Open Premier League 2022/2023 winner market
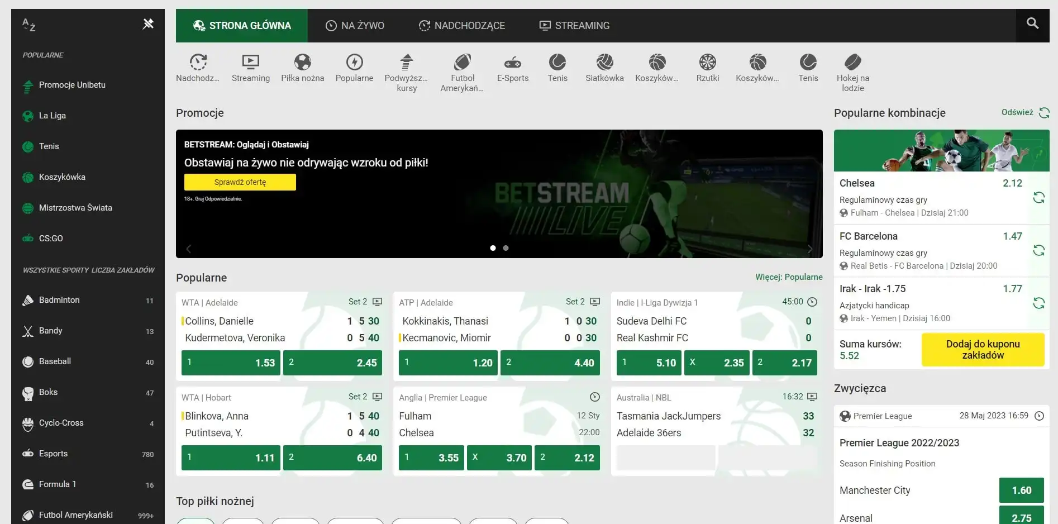1058x524 pixels. [899, 443]
